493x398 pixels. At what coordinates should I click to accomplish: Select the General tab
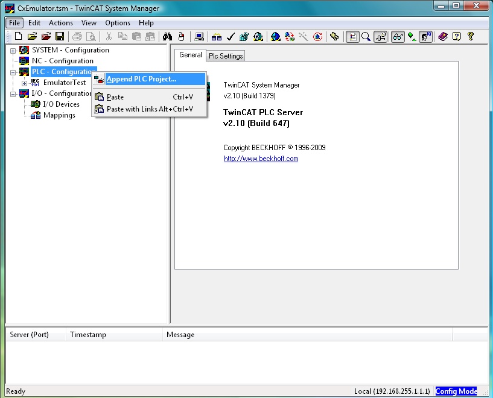[x=190, y=55]
